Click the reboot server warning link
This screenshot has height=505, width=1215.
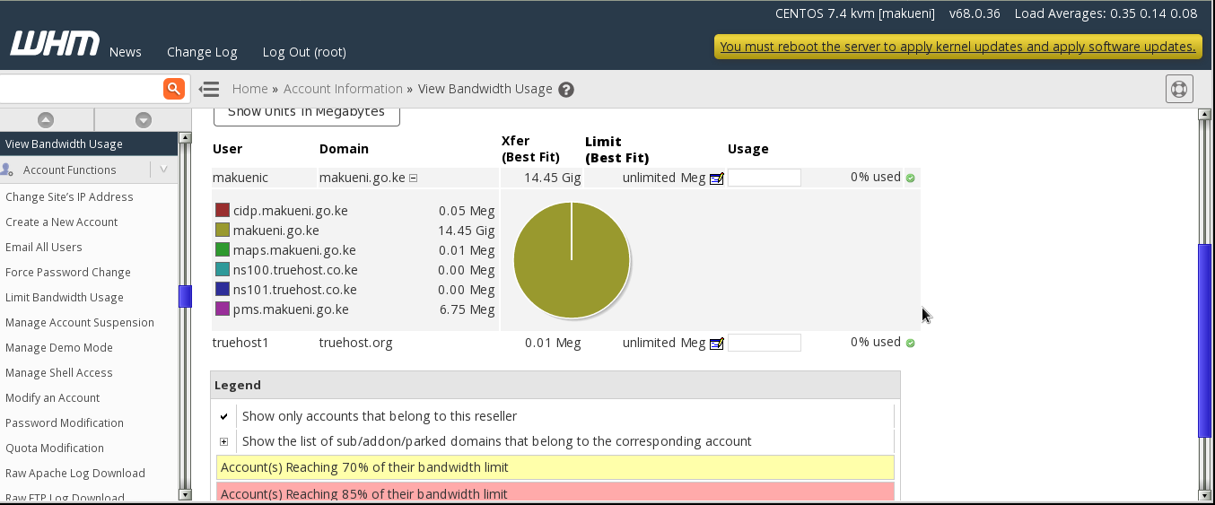pyautogui.click(x=957, y=47)
